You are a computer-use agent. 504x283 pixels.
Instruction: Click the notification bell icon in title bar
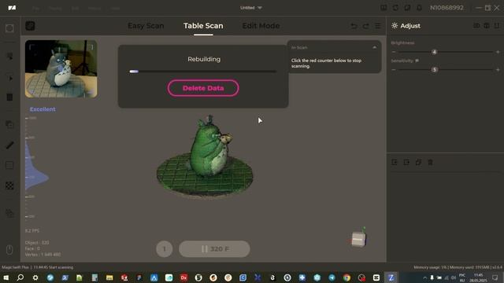[419, 8]
